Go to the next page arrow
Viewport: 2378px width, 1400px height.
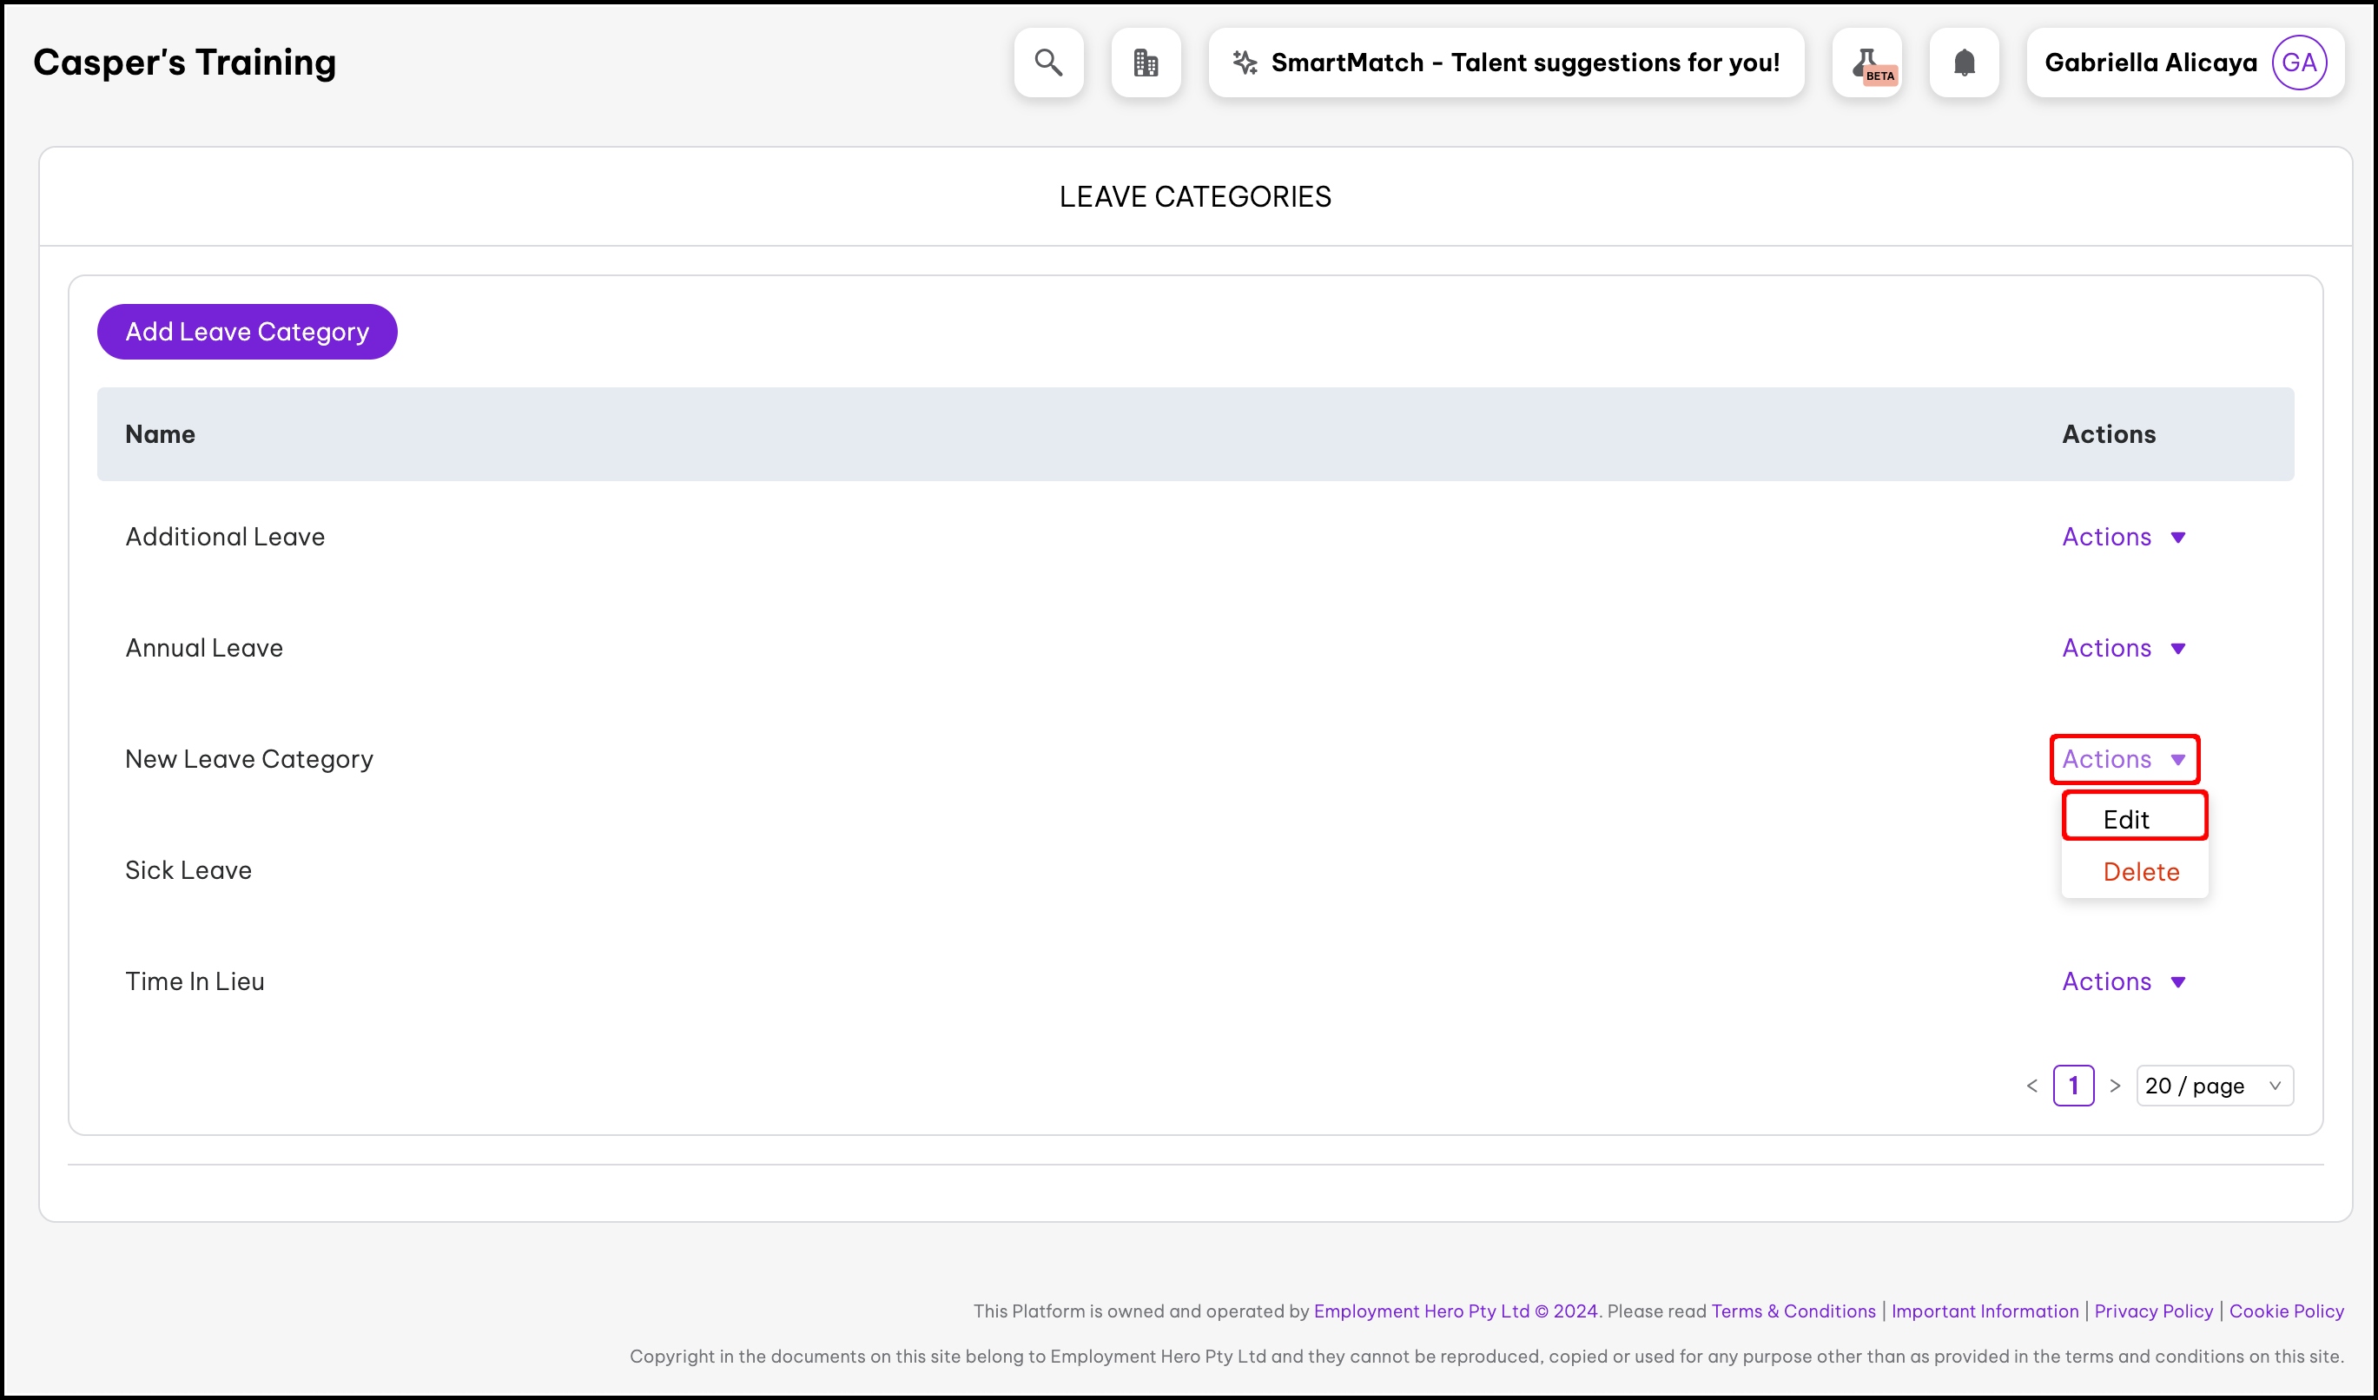(2115, 1086)
